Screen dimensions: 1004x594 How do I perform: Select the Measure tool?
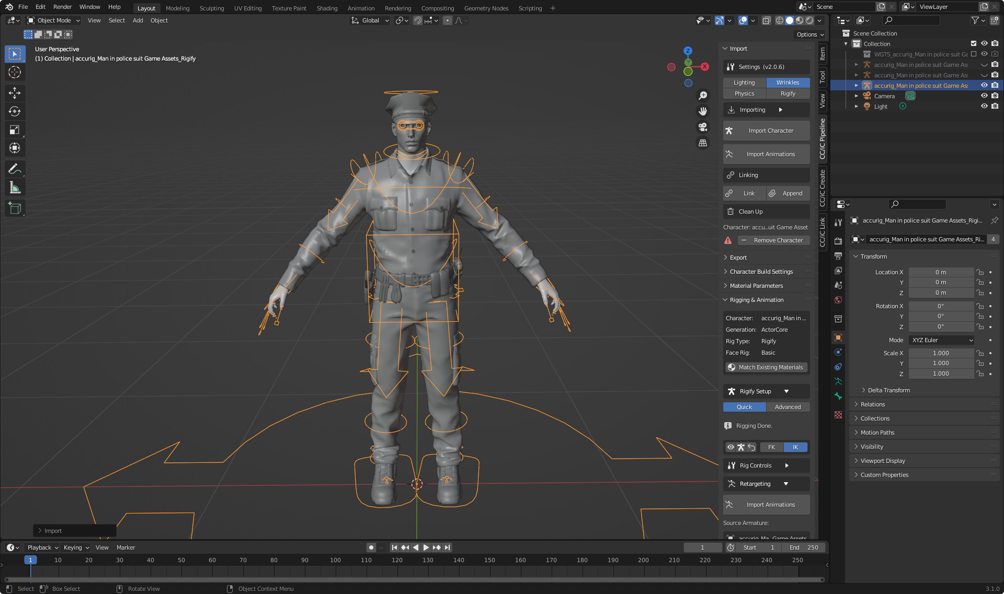tap(15, 188)
